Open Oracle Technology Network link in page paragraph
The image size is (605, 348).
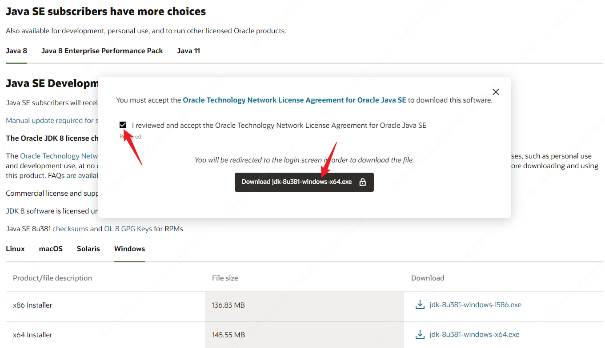[59, 156]
